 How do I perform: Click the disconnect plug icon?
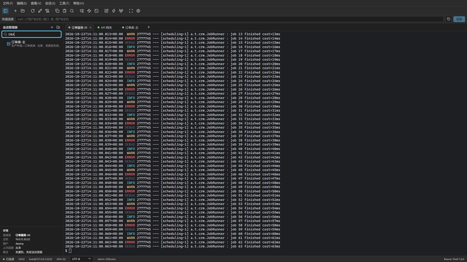click(x=40, y=11)
